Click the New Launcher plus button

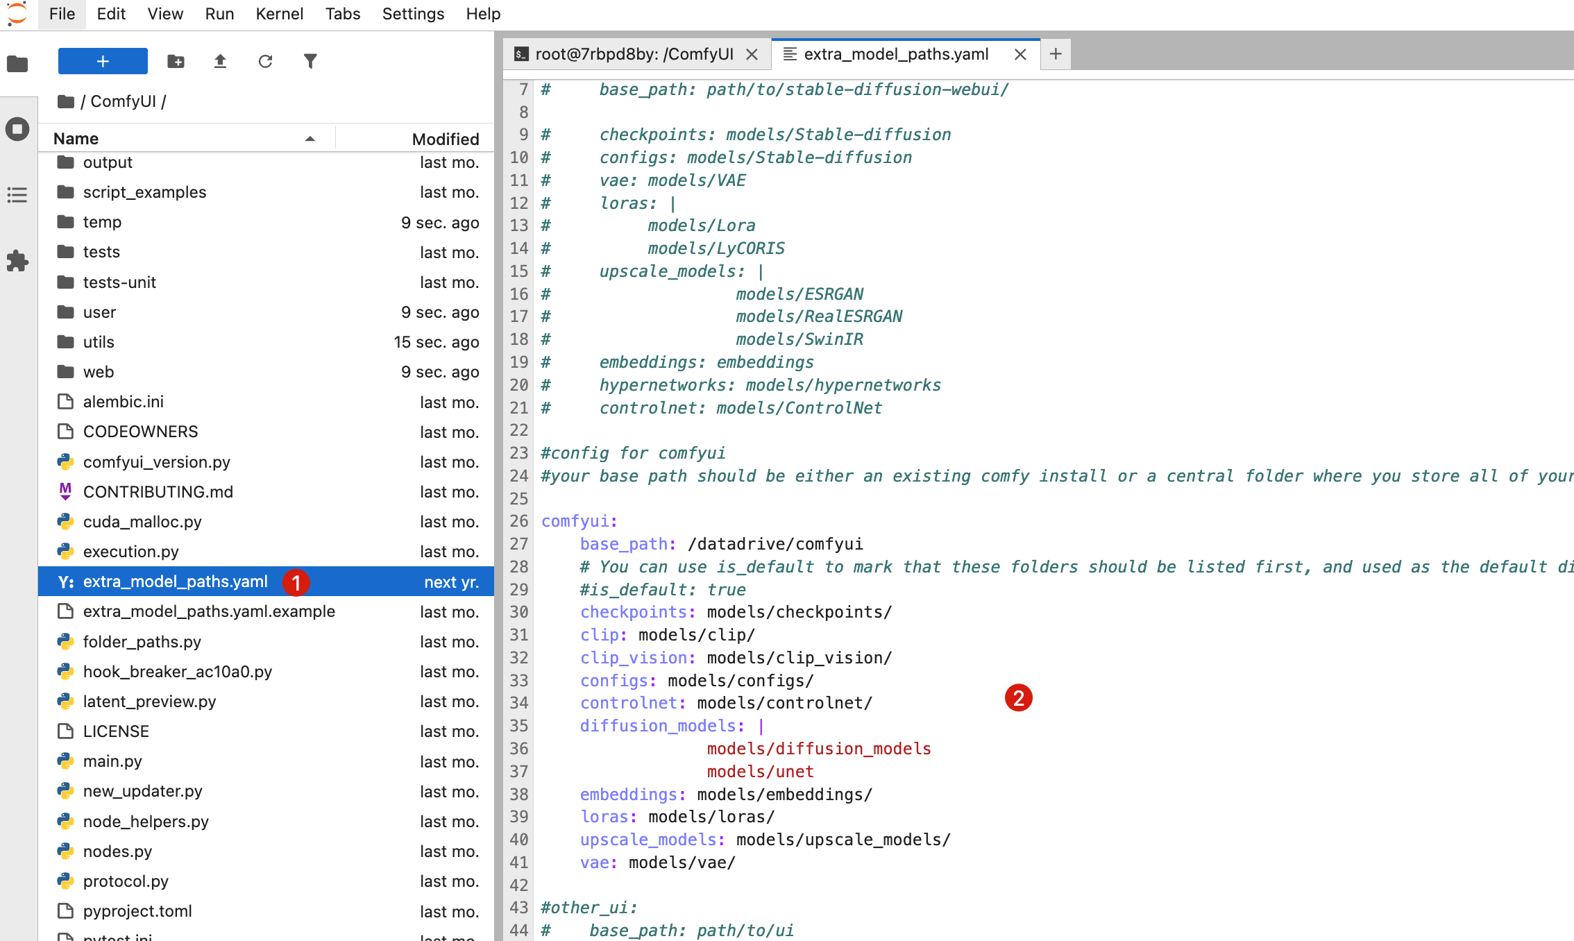pos(103,61)
